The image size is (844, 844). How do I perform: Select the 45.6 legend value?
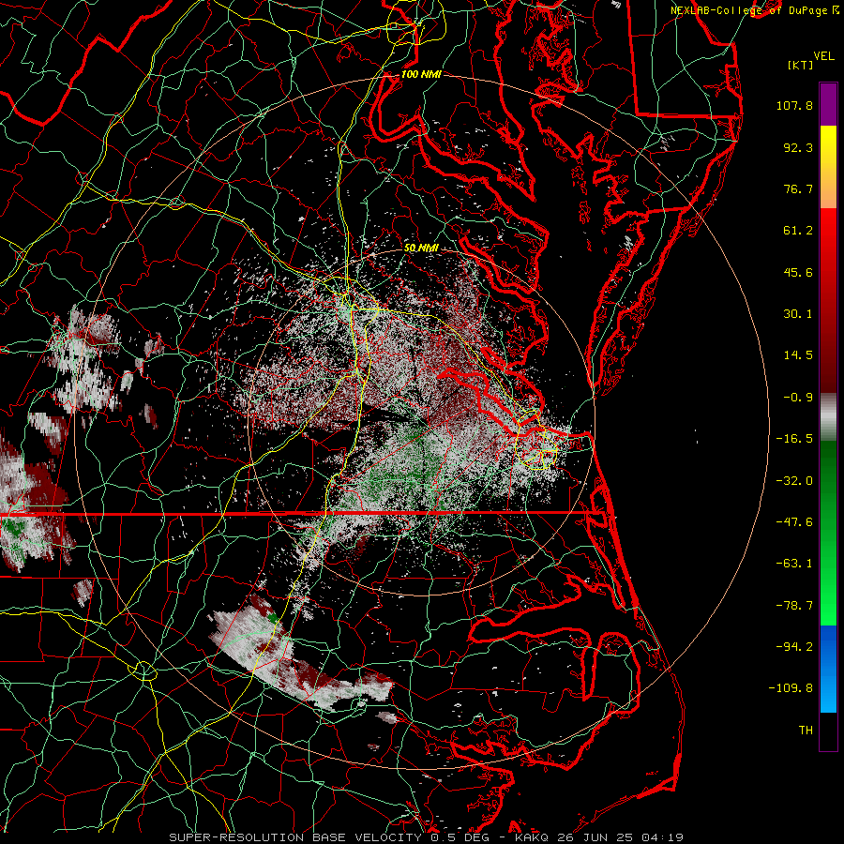[x=798, y=272]
